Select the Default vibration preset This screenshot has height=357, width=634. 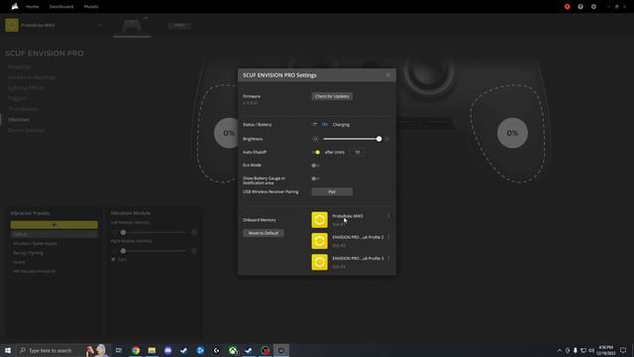point(54,234)
